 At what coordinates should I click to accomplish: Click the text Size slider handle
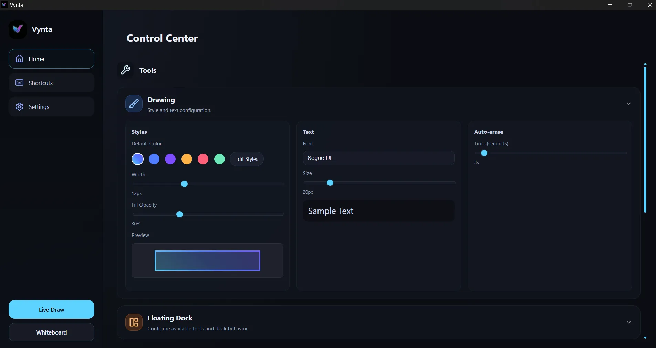point(330,183)
